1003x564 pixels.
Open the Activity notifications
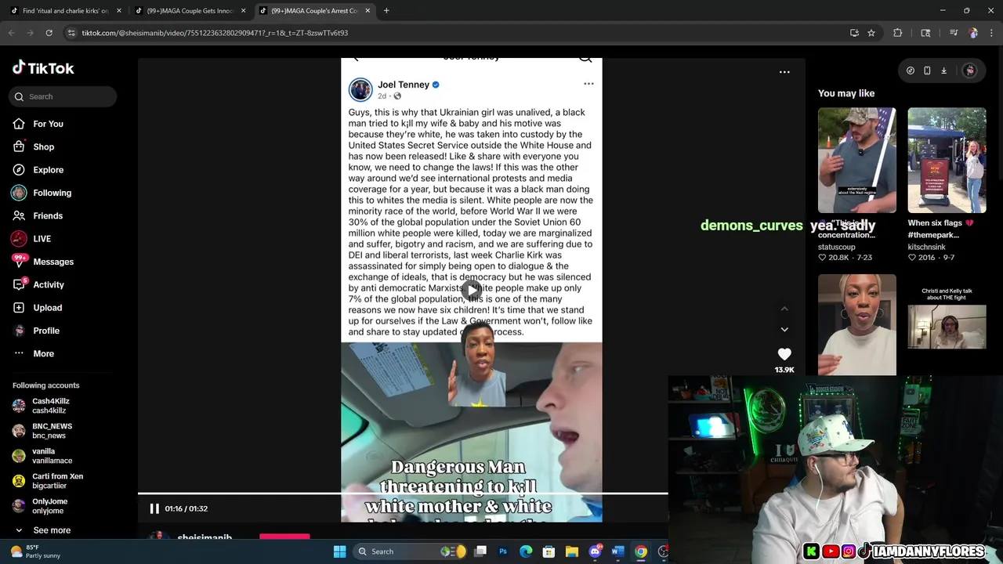point(48,284)
